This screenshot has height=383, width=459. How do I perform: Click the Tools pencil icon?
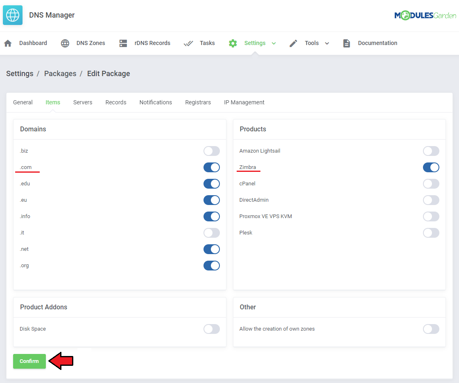pos(293,43)
